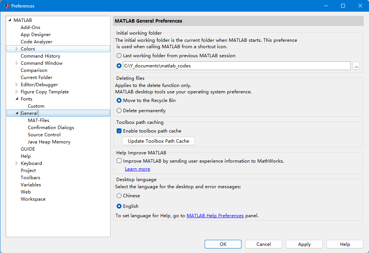This screenshot has height=253, width=369.
Task: Select Help in the preferences tree
Action: 26,156
